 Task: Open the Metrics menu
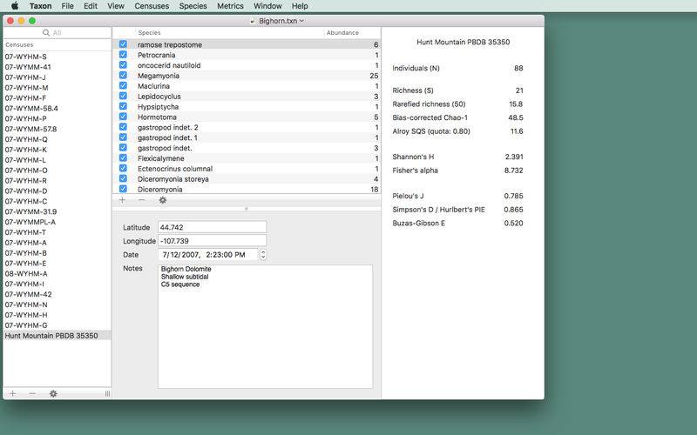[x=230, y=6]
